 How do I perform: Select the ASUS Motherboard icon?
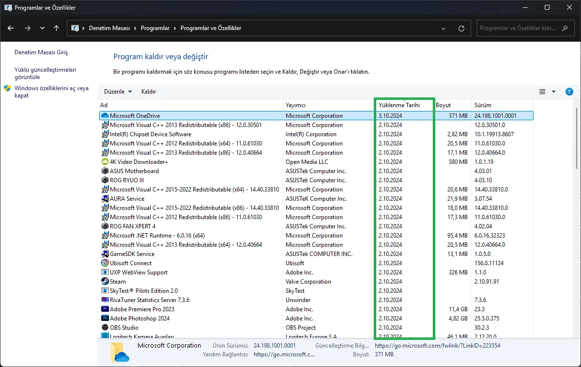click(105, 171)
